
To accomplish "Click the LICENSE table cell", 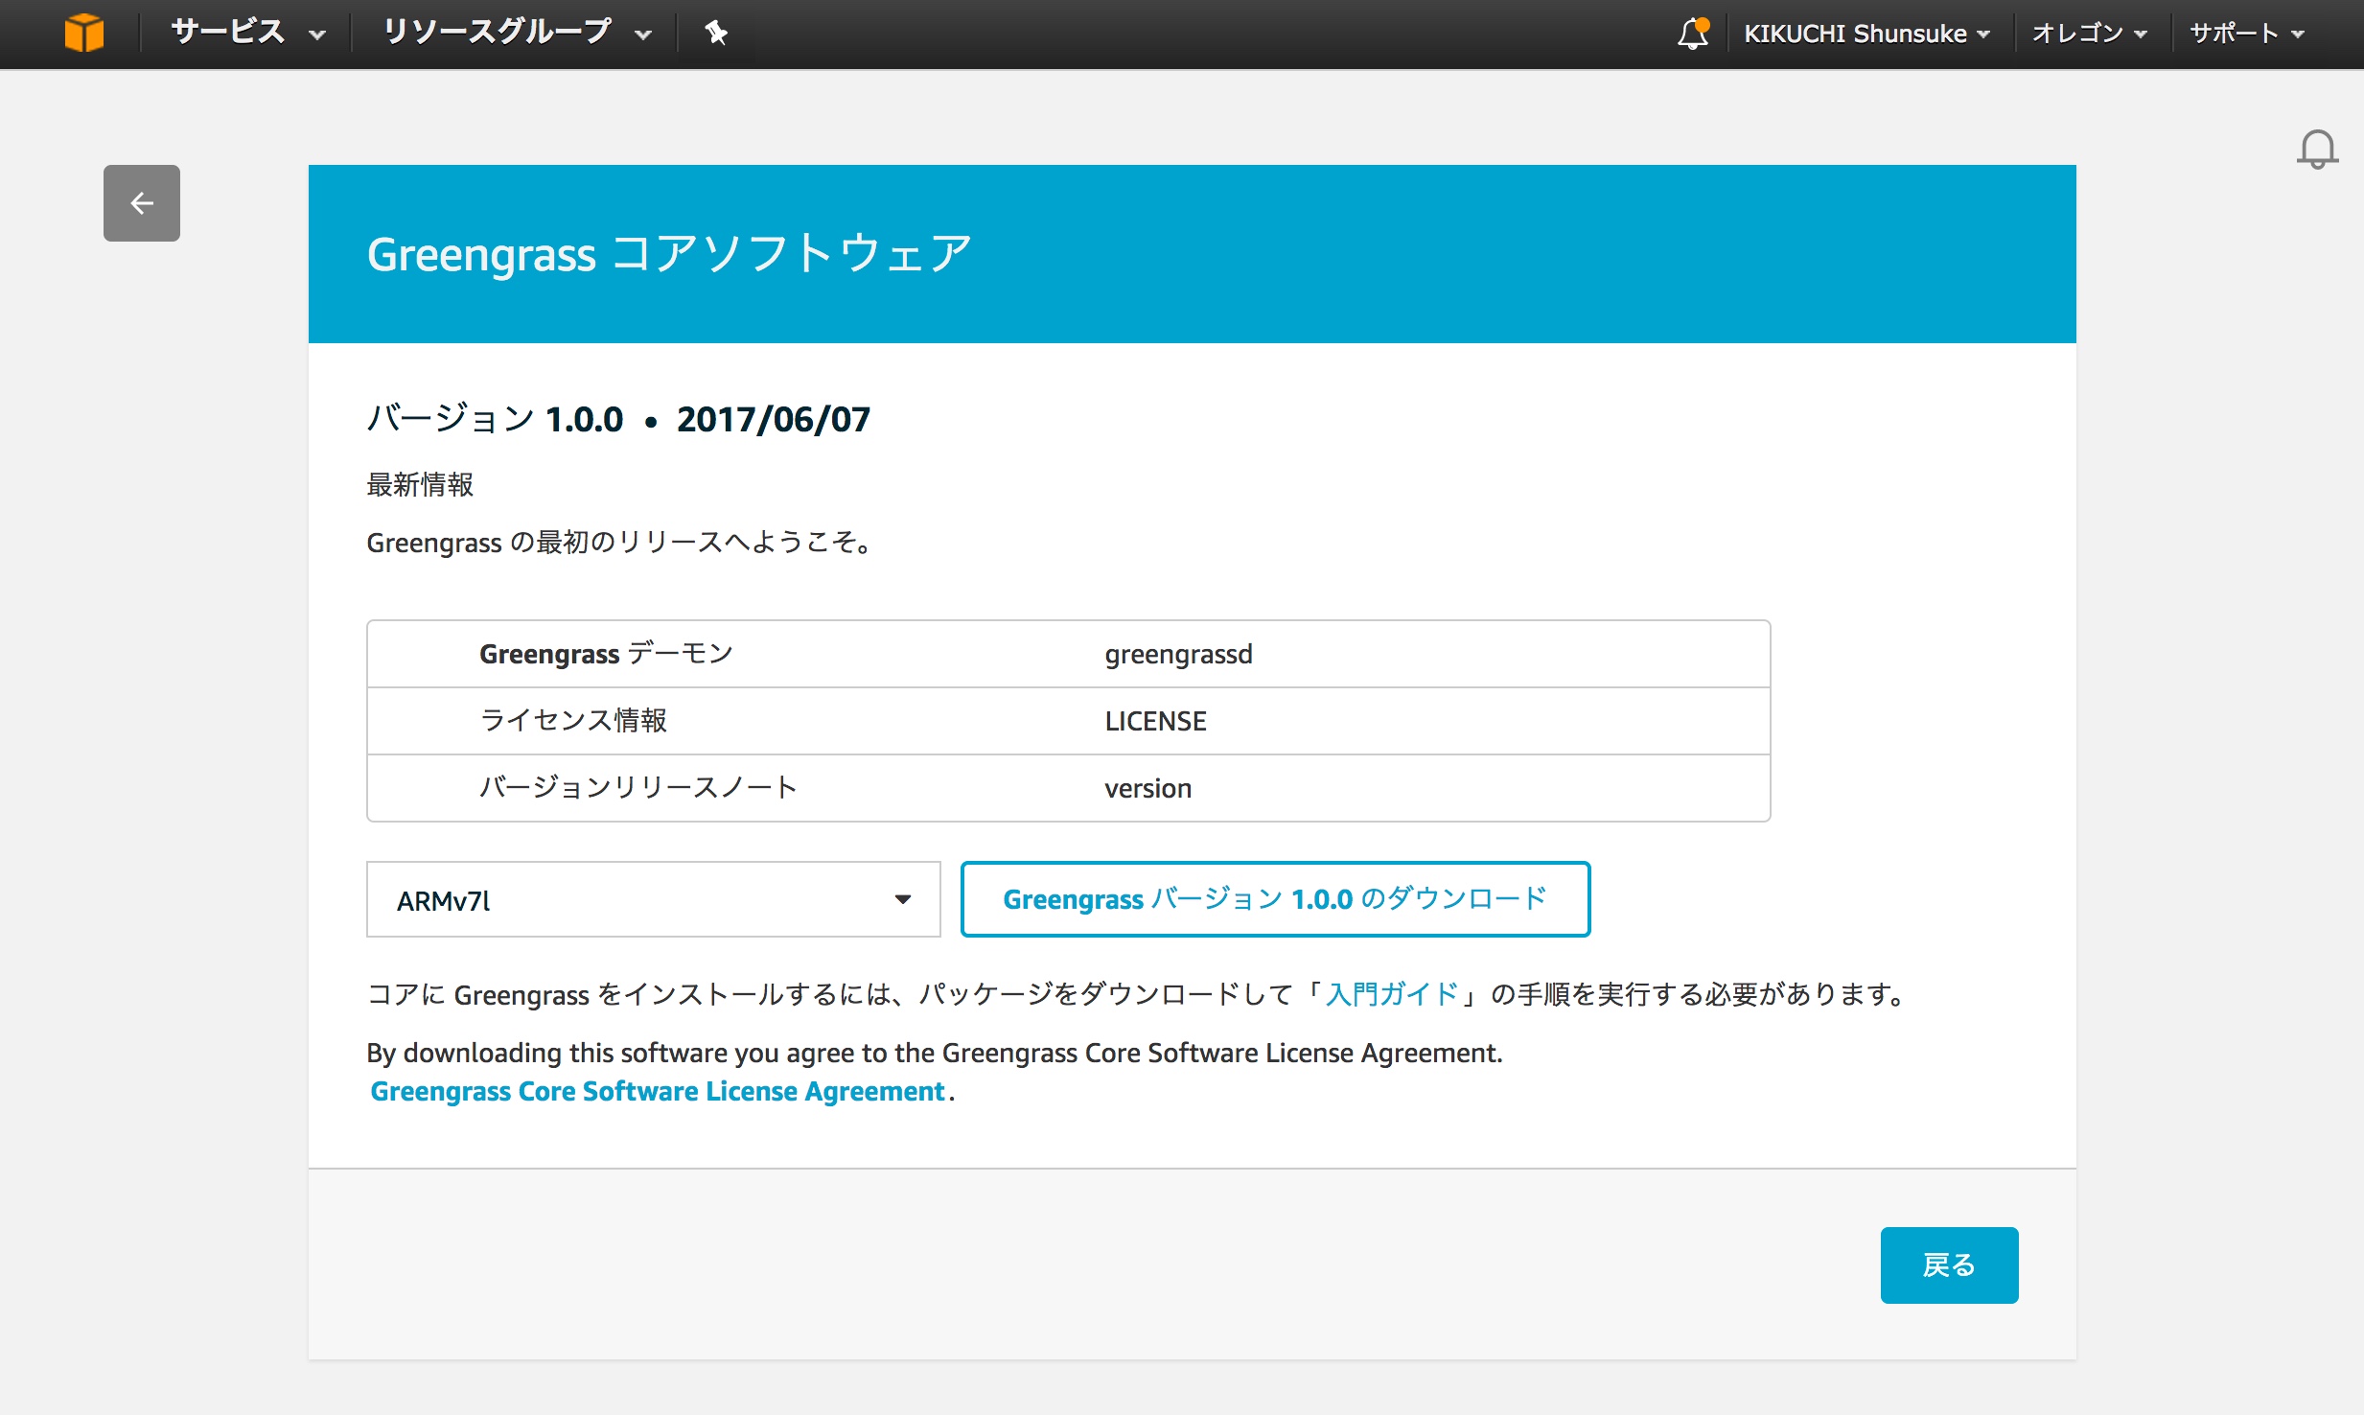I will click(1155, 721).
